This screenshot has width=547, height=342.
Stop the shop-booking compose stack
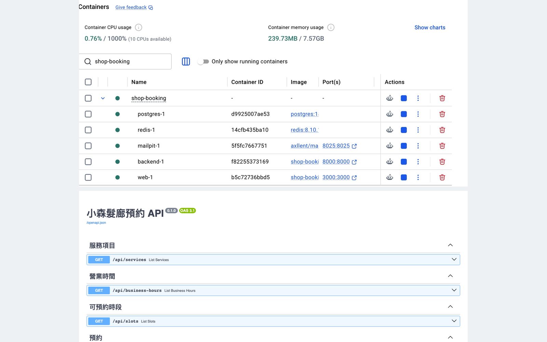coord(404,98)
